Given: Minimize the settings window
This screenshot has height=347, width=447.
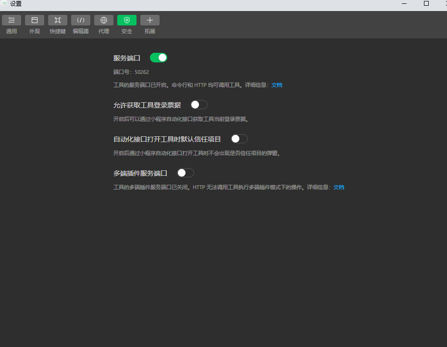Looking at the screenshot, I should pyautogui.click(x=404, y=4).
